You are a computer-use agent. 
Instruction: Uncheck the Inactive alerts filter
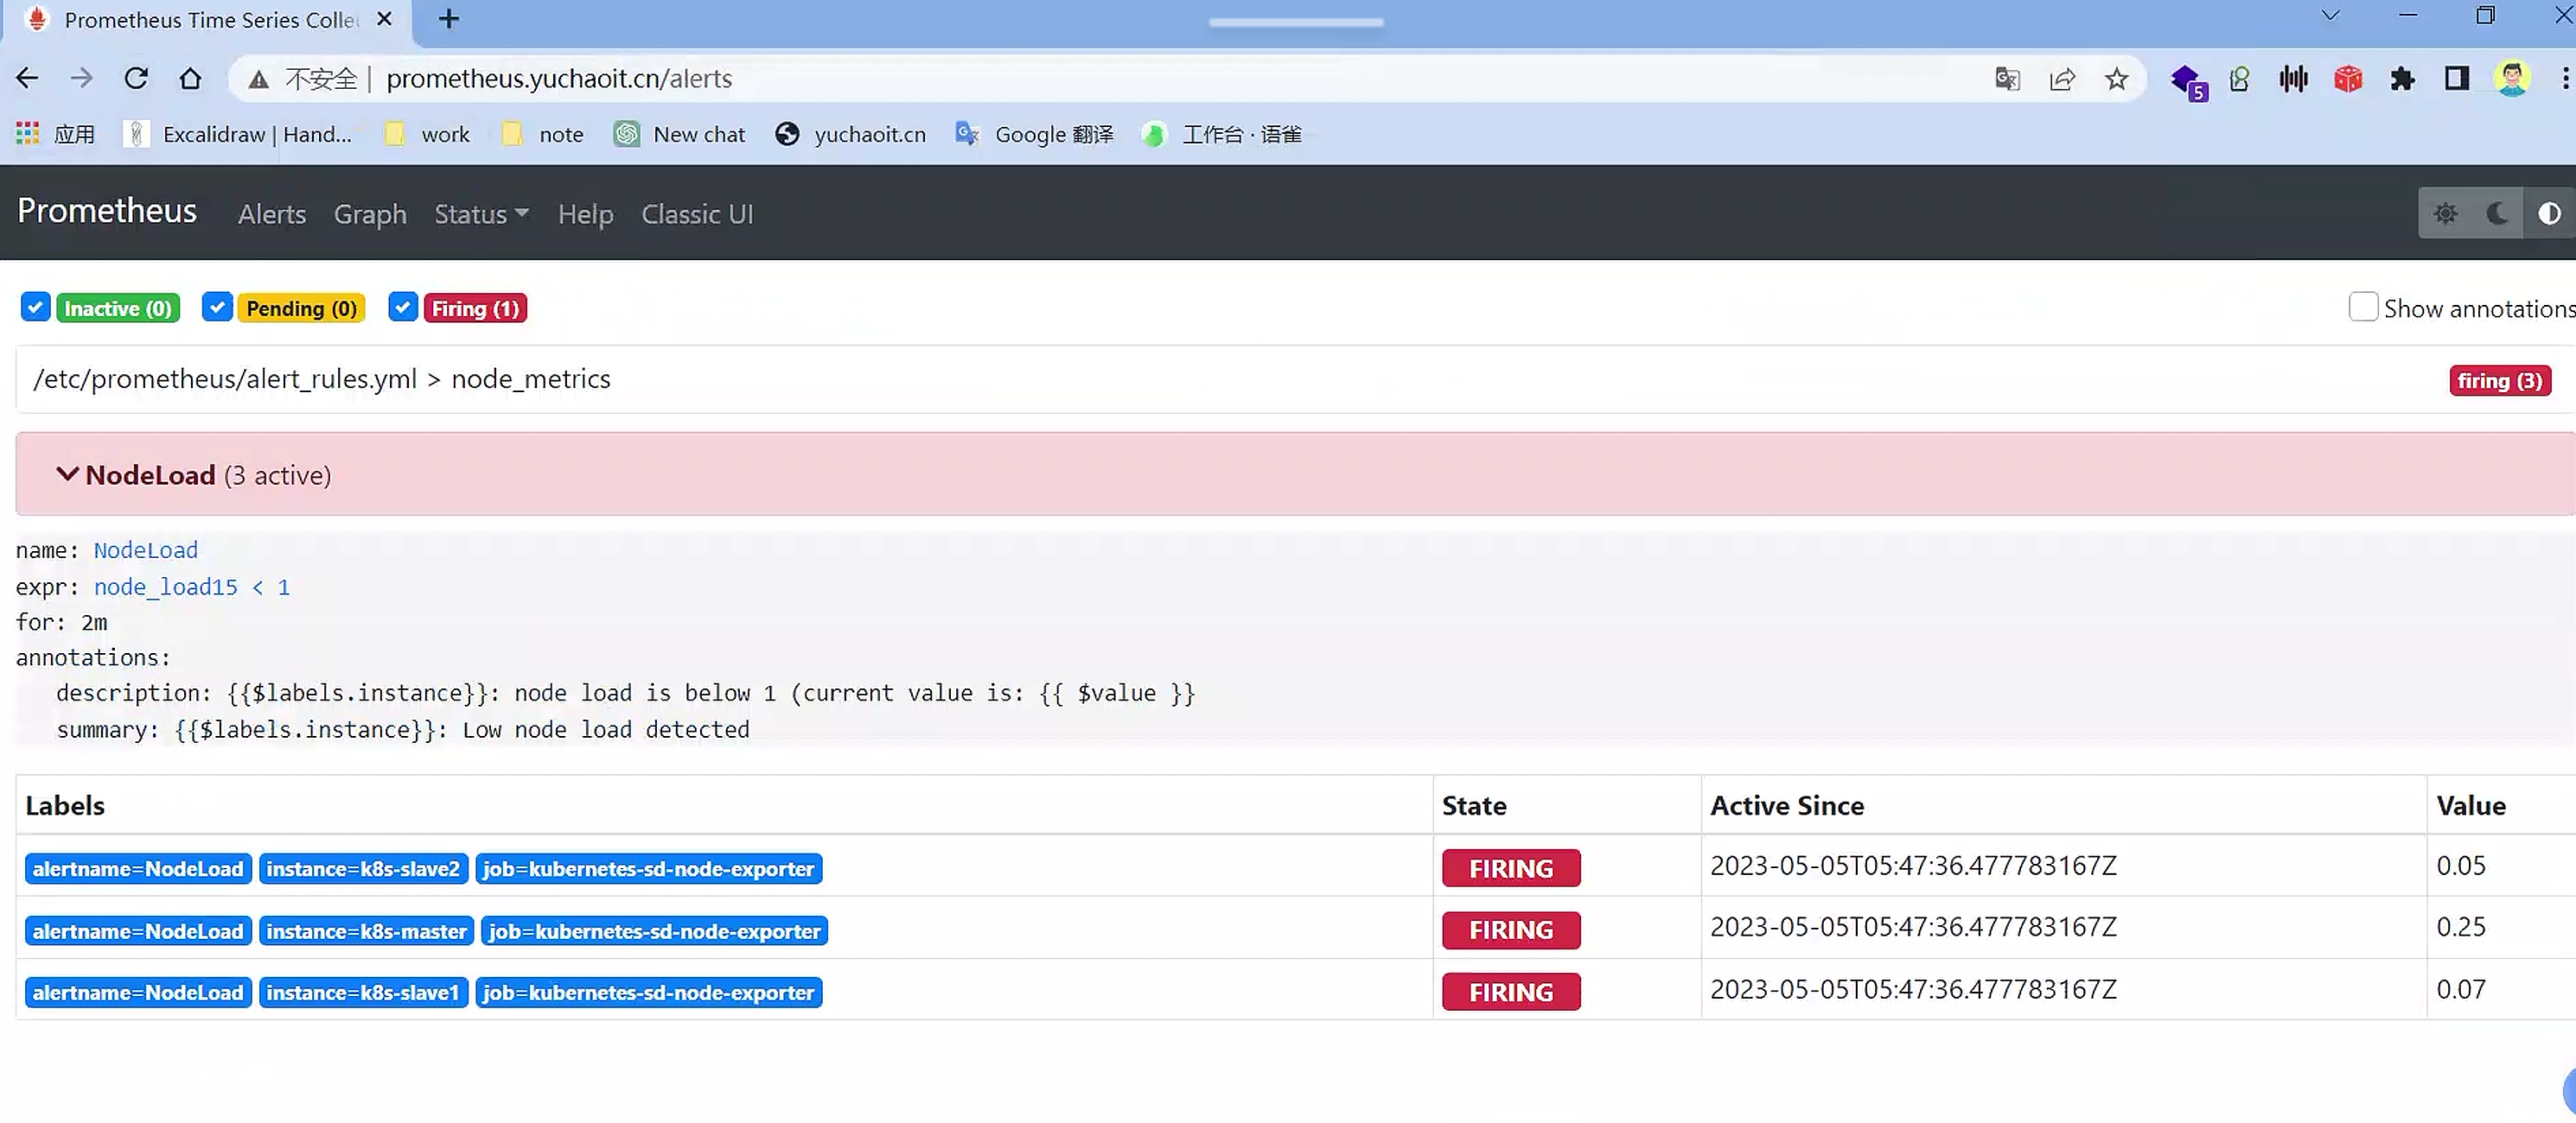click(36, 308)
